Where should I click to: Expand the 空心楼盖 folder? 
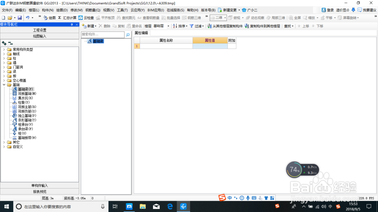pyautogui.click(x=4, y=80)
